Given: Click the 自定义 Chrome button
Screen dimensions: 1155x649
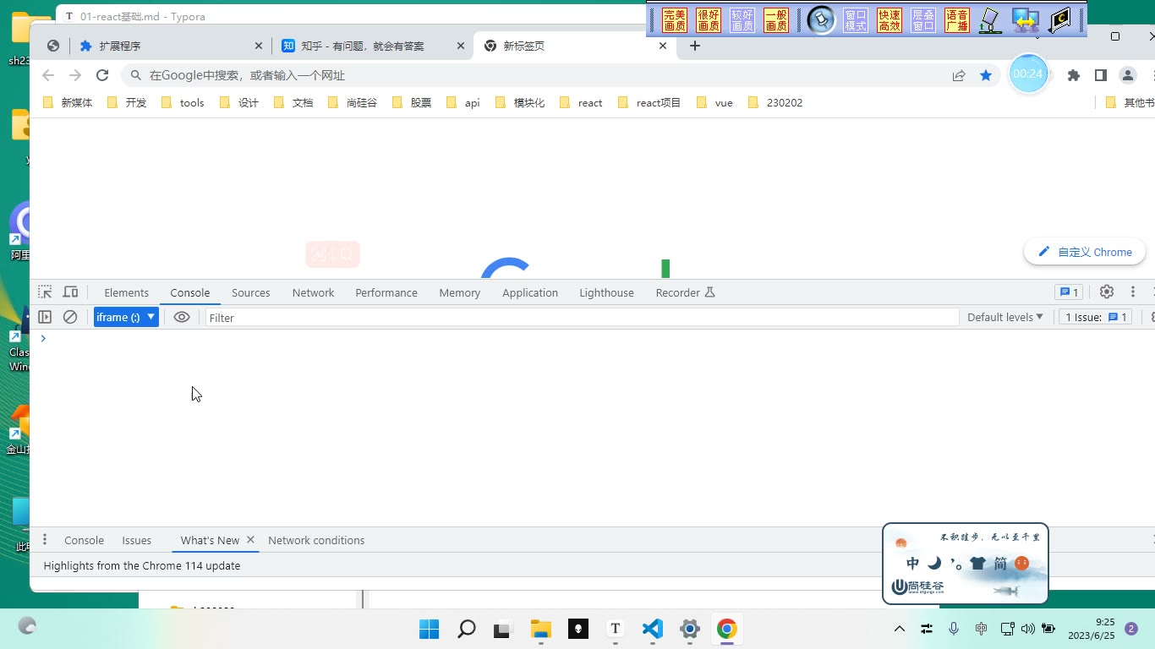Looking at the screenshot, I should click(1085, 252).
